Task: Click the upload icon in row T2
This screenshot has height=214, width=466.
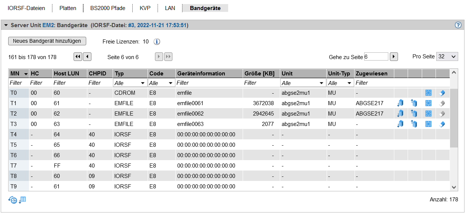Action: [414, 114]
